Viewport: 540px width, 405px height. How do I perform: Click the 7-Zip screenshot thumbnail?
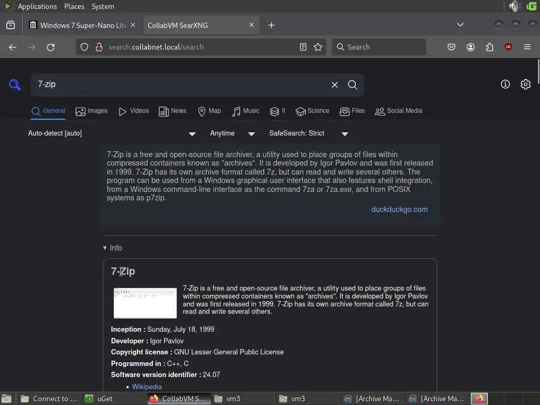(x=145, y=303)
